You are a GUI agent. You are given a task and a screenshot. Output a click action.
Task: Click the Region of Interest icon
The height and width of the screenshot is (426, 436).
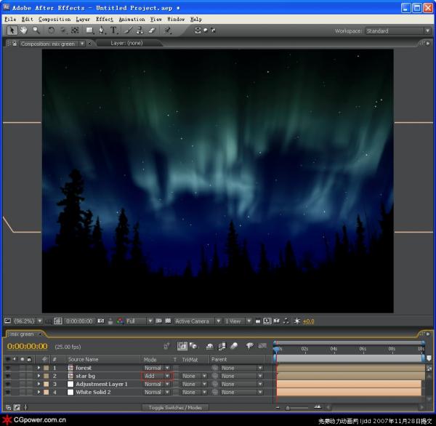[158, 321]
